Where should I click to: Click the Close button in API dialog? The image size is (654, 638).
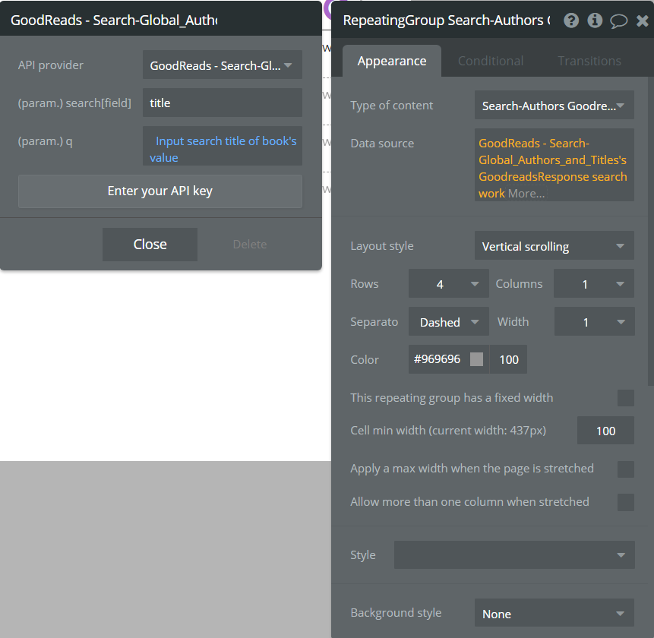[x=150, y=245]
